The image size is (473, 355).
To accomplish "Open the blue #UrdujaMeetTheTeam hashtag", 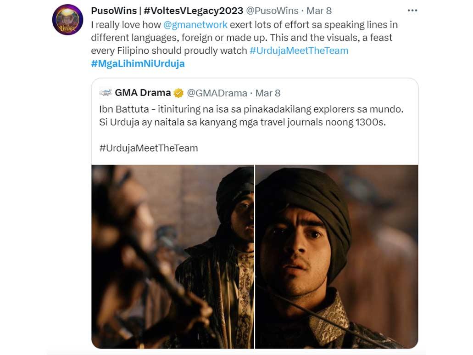I will (x=299, y=51).
